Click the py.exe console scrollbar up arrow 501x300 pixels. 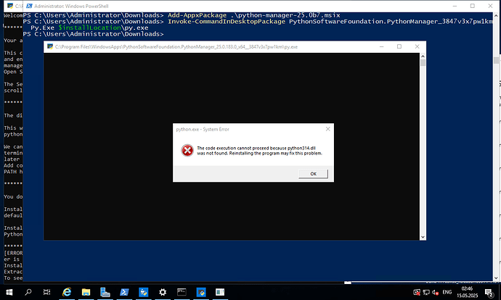coord(423,57)
